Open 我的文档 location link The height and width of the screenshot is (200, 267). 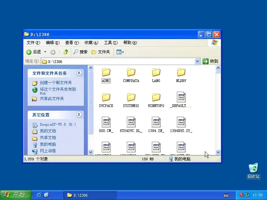pyautogui.click(x=48, y=131)
